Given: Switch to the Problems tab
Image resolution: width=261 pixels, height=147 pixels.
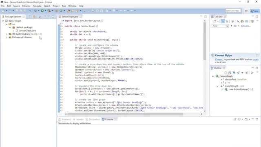Looking at the screenshot, I should [x=64, y=119].
